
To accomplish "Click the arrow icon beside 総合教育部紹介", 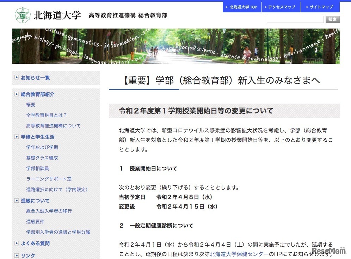I will click(16, 94).
